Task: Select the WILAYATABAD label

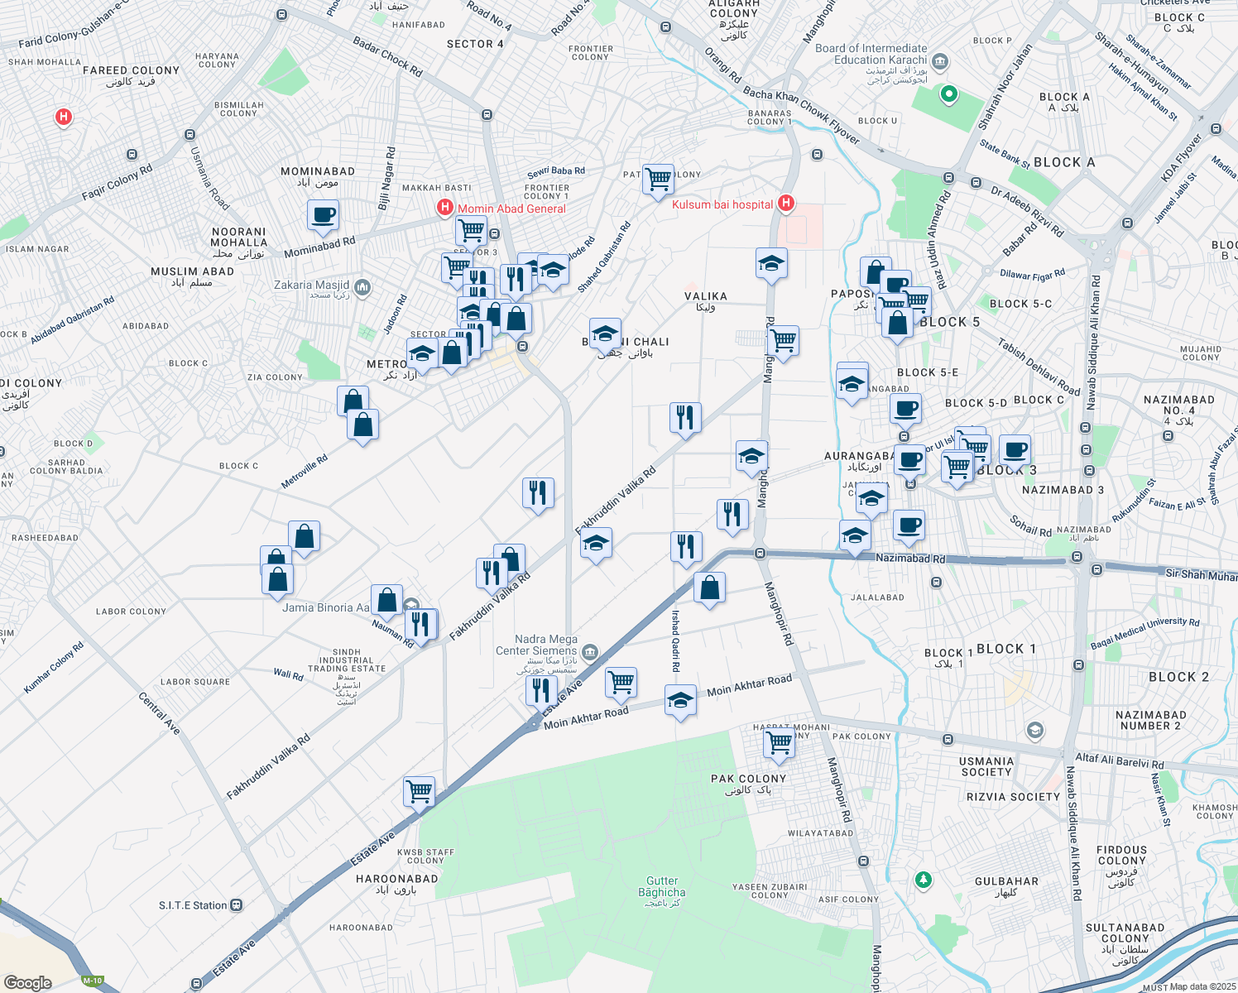Action: click(x=820, y=833)
